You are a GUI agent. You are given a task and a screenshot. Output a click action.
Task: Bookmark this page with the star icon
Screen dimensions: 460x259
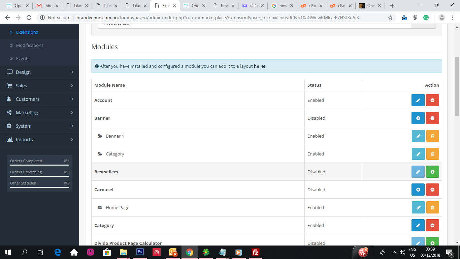click(390, 18)
